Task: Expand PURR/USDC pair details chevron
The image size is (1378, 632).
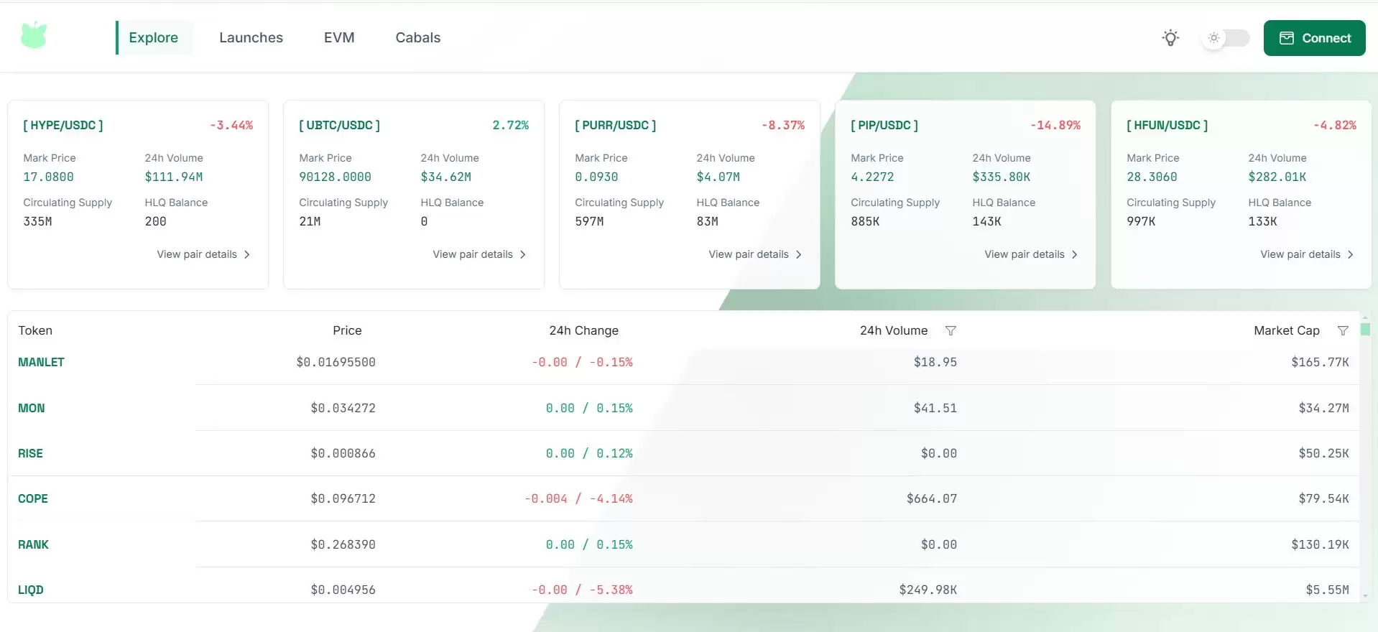Action: (799, 255)
